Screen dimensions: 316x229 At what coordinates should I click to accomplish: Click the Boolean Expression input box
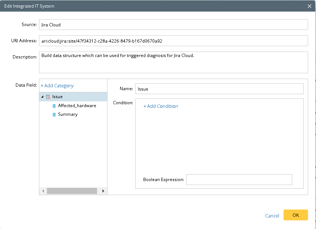tap(239, 179)
